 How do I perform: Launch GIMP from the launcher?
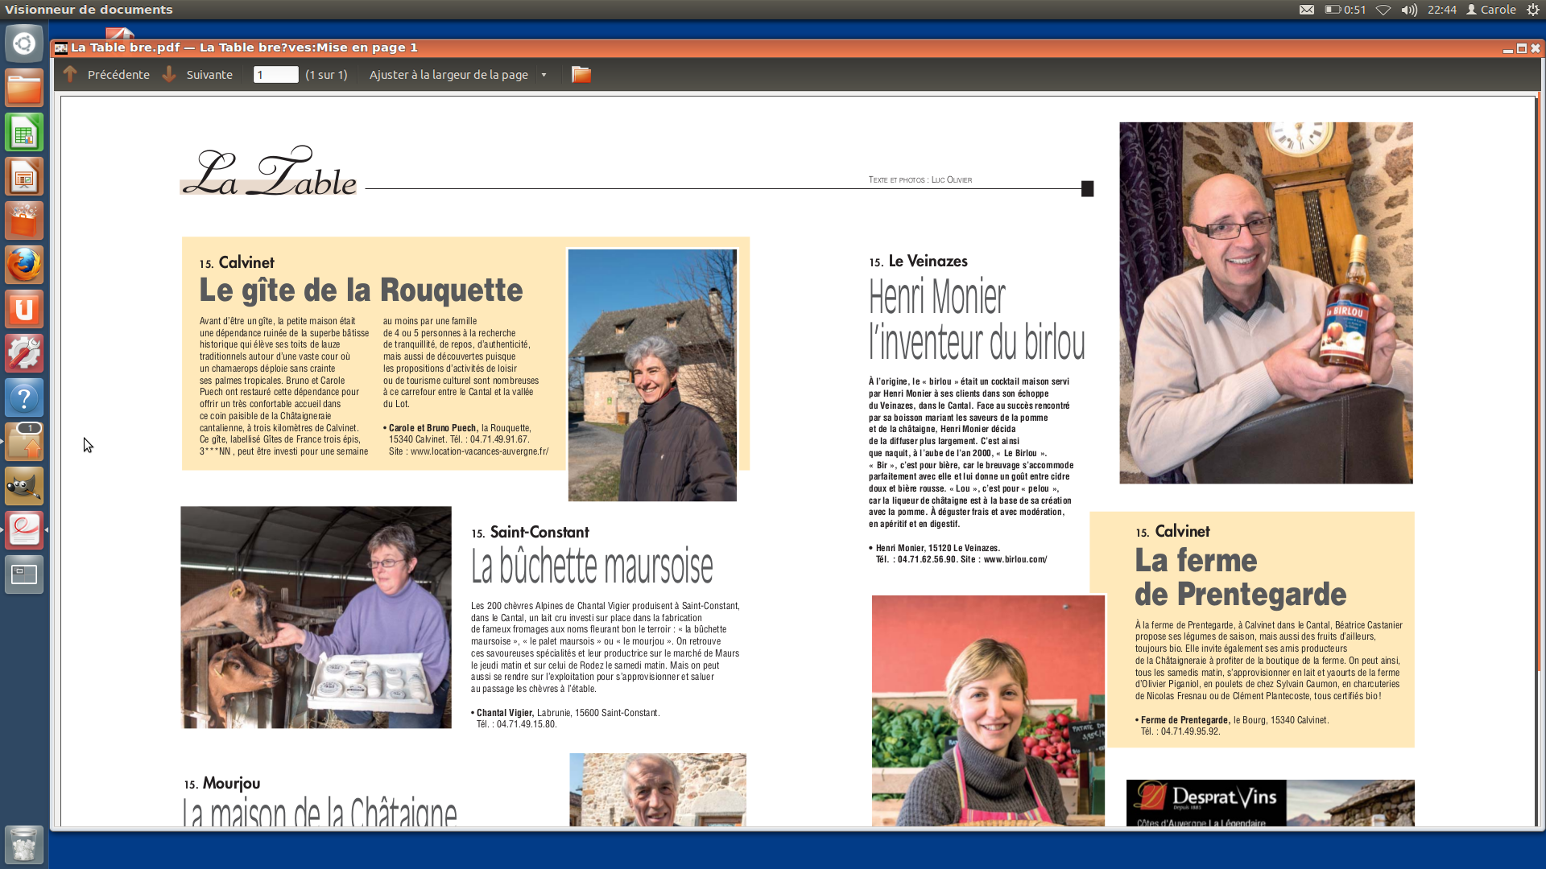(x=24, y=486)
